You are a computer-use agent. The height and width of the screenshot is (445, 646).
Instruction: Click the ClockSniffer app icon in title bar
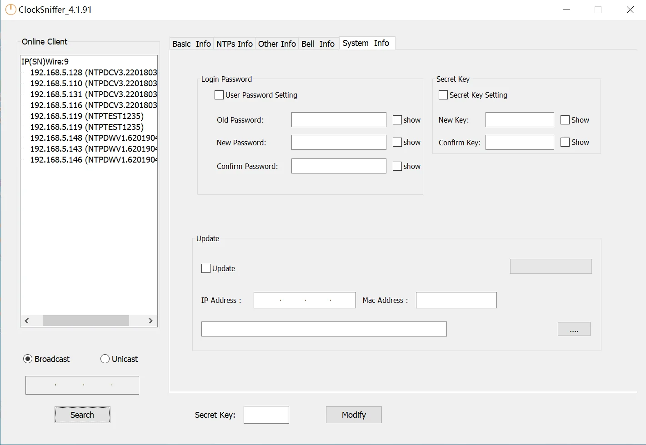(10, 10)
